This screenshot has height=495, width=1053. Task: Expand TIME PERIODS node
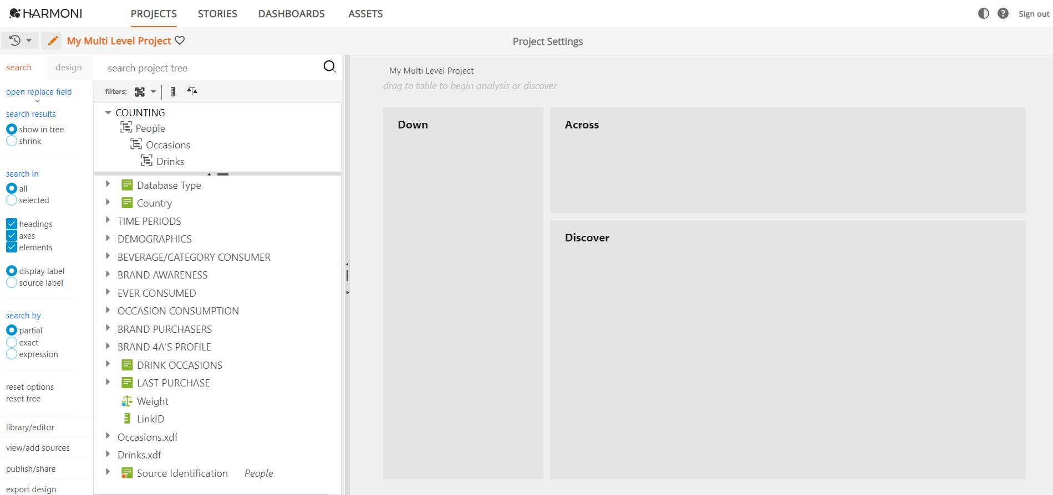[108, 220]
